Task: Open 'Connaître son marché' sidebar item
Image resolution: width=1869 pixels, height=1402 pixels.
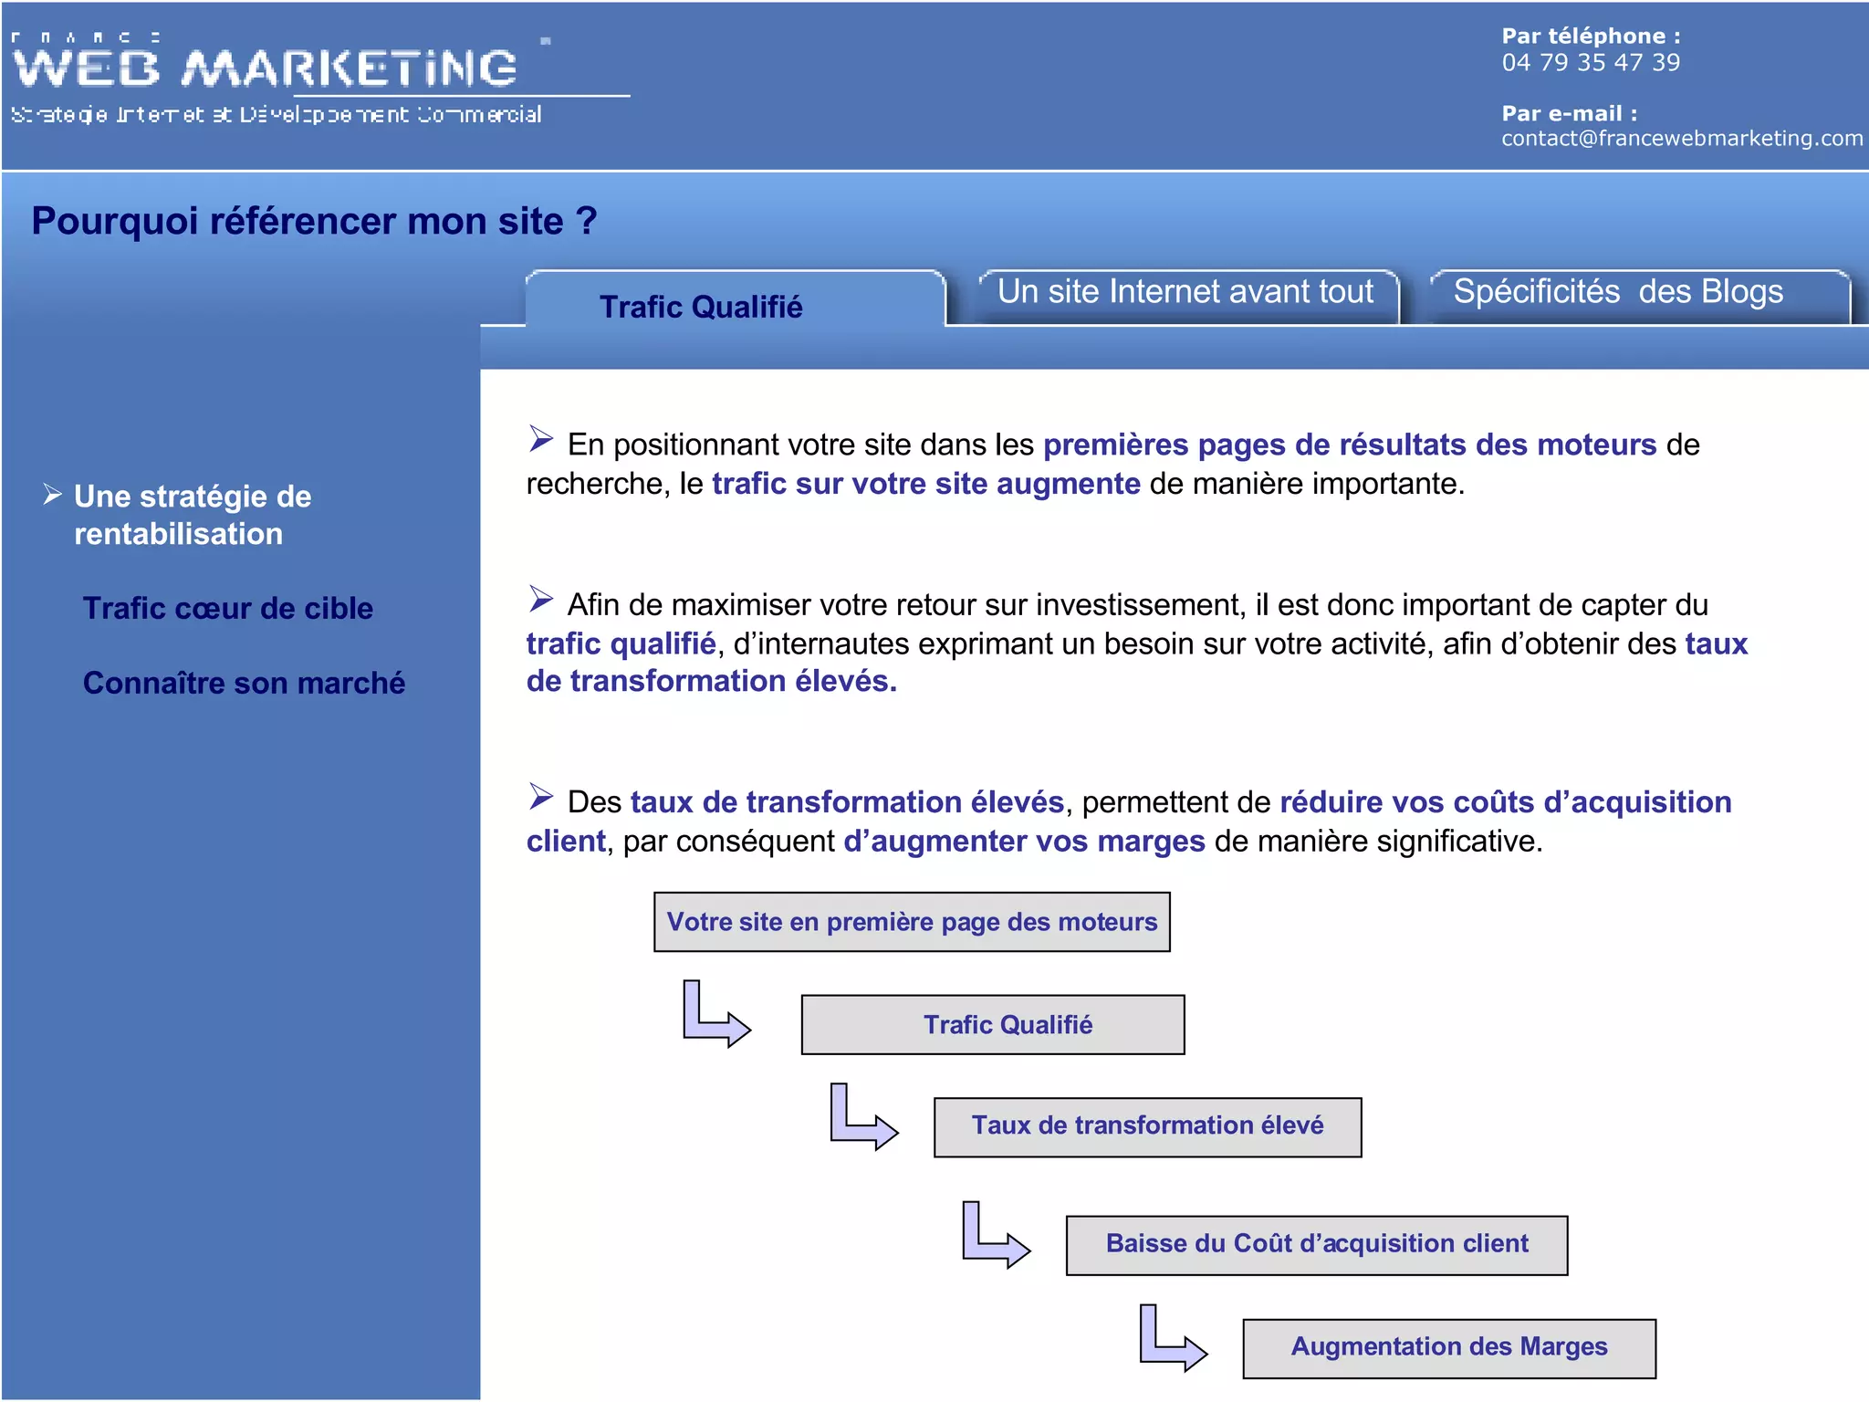Action: pyautogui.click(x=244, y=683)
